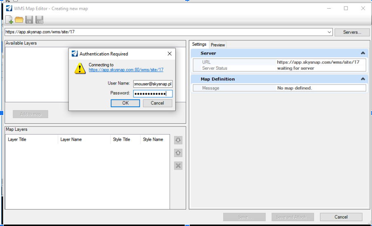Open the app.skysnap.com:80 link
The image size is (372, 226).
click(x=126, y=70)
